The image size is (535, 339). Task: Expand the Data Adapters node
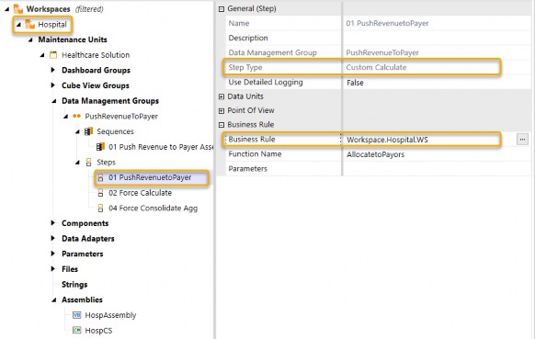coord(53,238)
